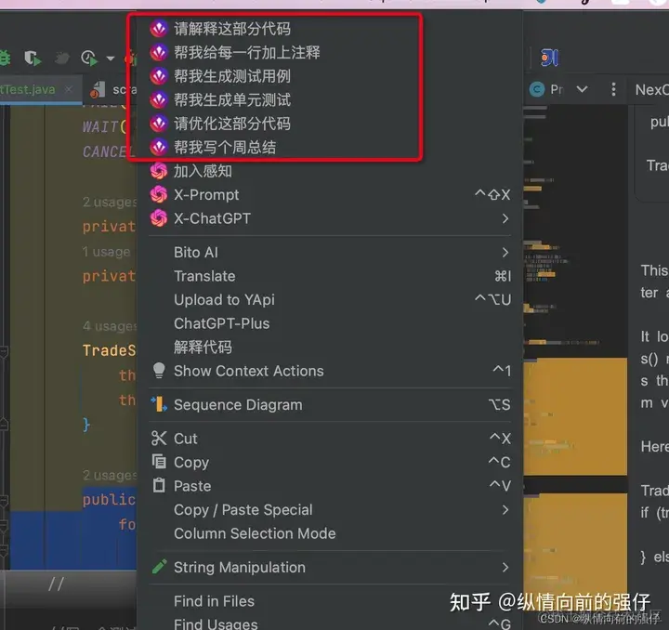Click the pink X-ChatGPT icon
The width and height of the screenshot is (669, 630).
[x=159, y=218]
